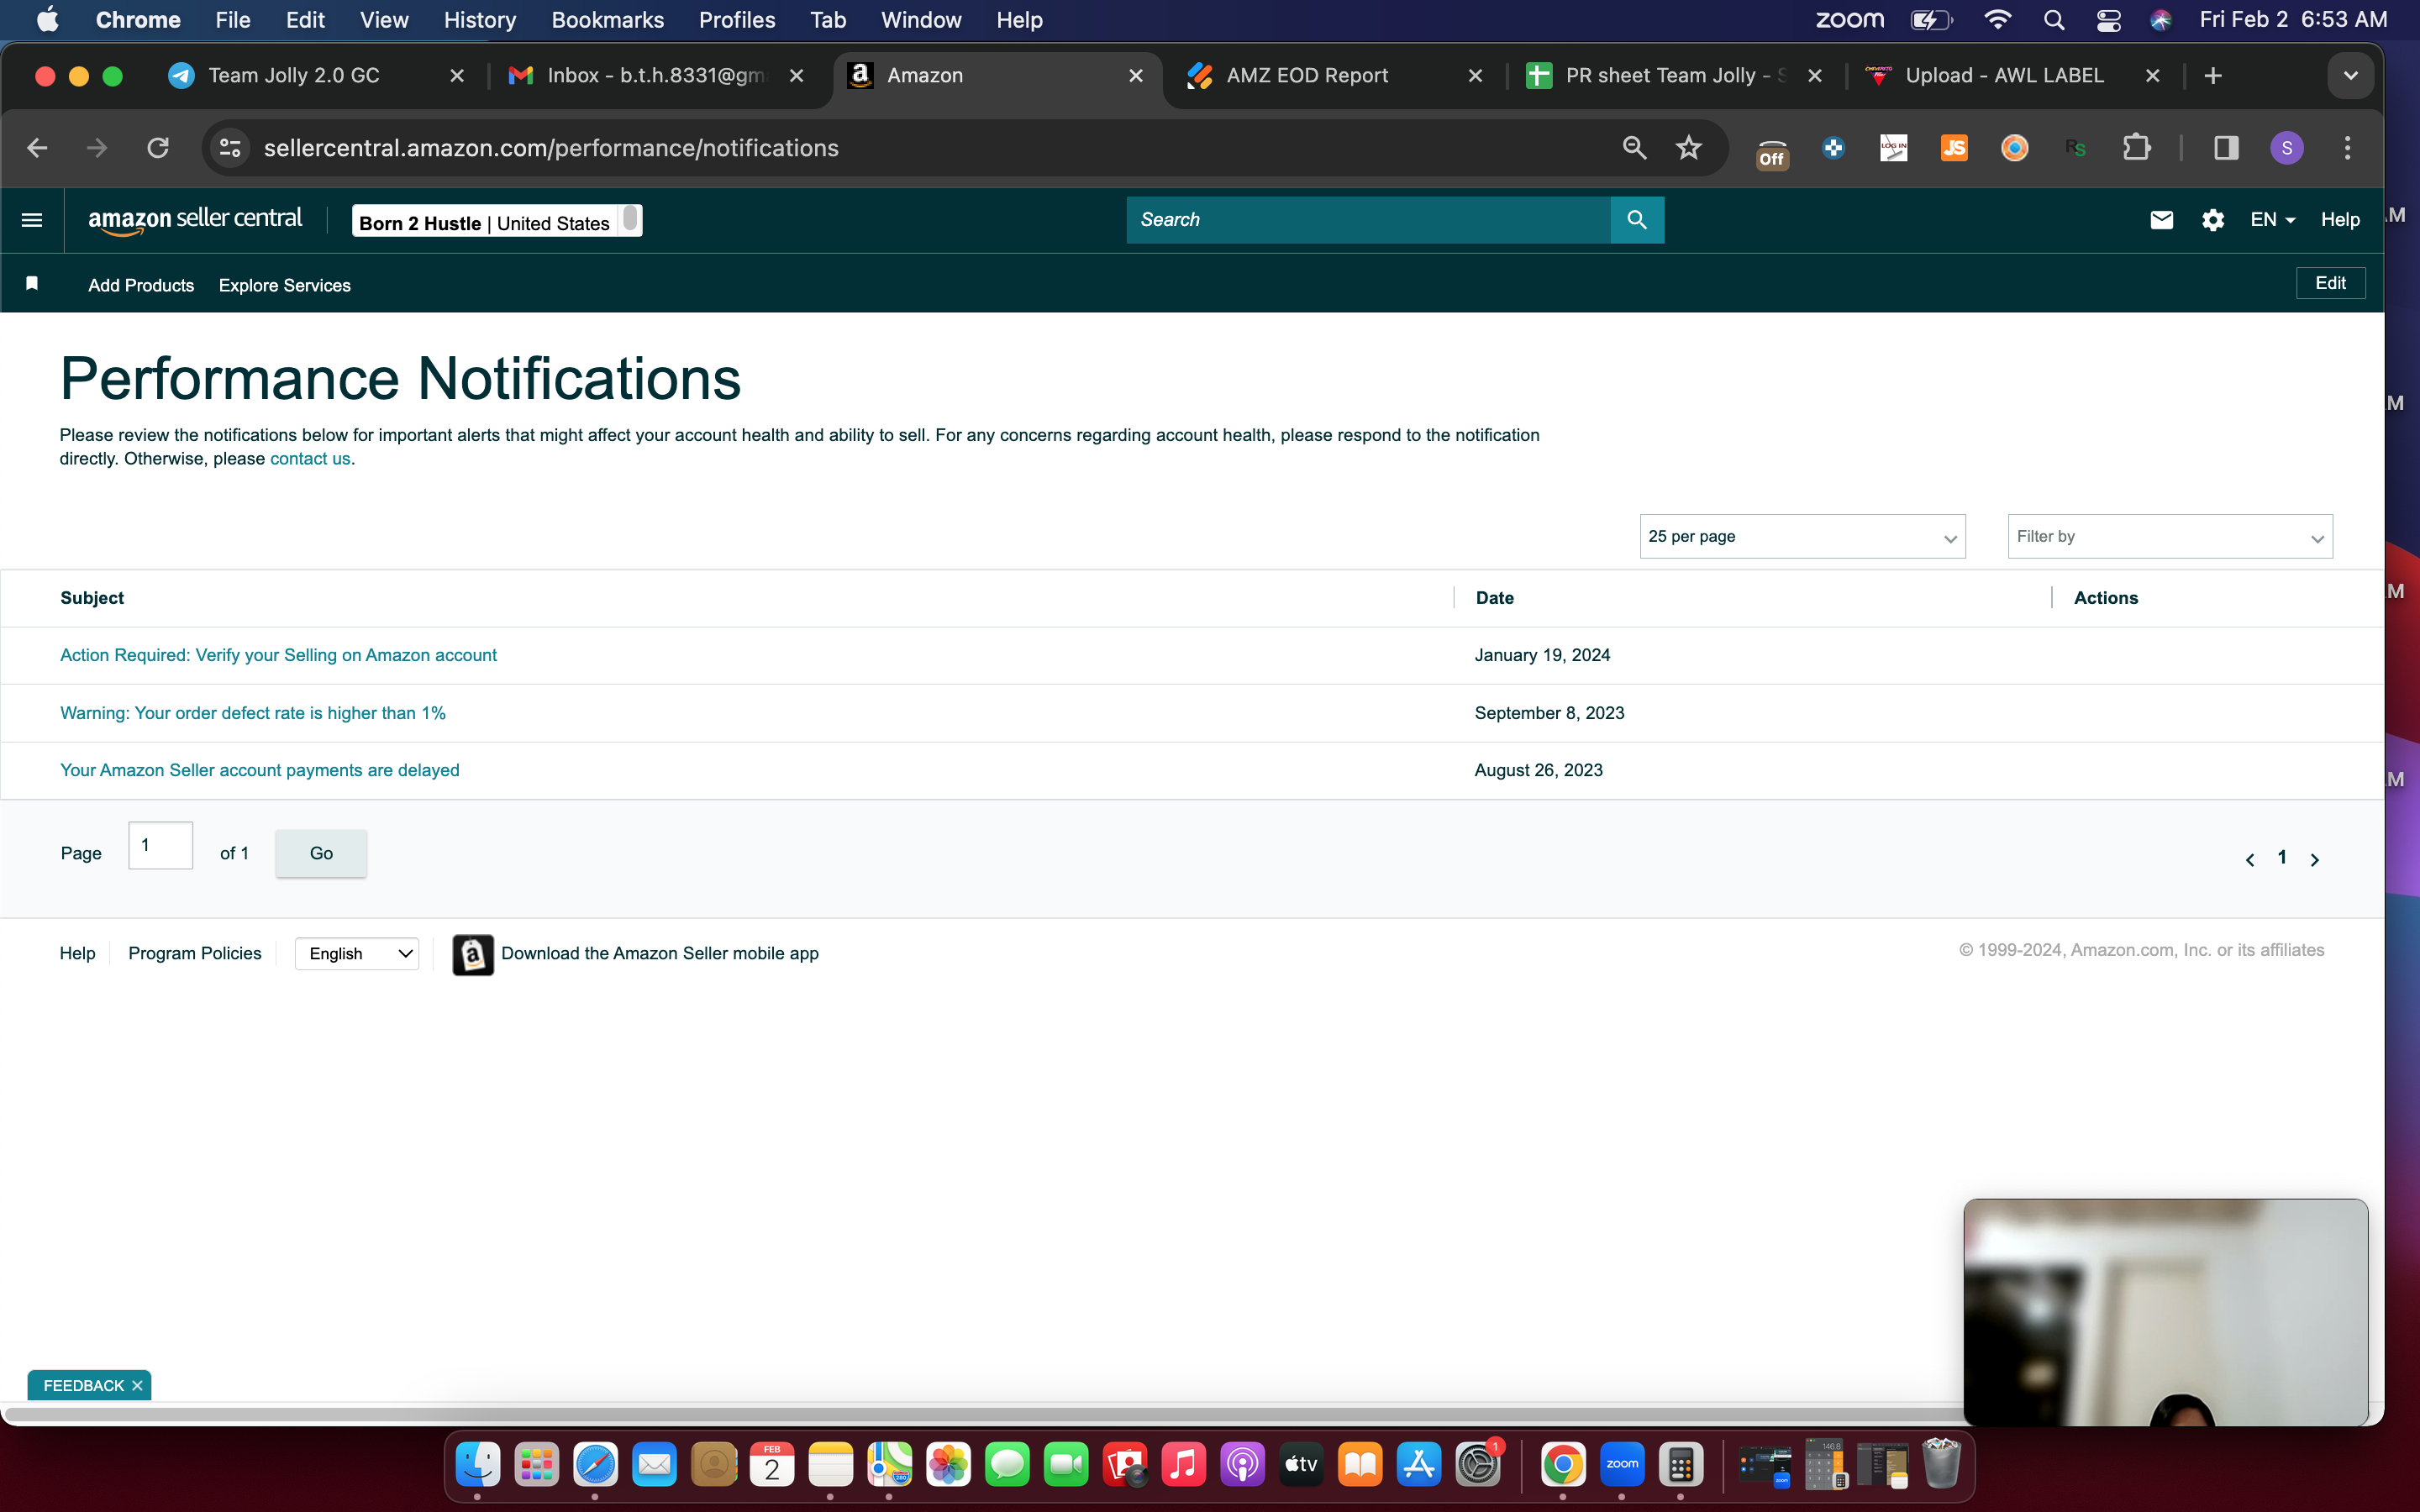
Task: Click the search magnifier button in Seller Central
Action: (1637, 219)
